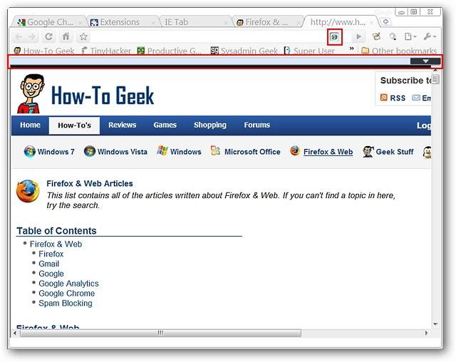Click the Go play arrow button
The height and width of the screenshot is (362, 456).
pyautogui.click(x=358, y=36)
